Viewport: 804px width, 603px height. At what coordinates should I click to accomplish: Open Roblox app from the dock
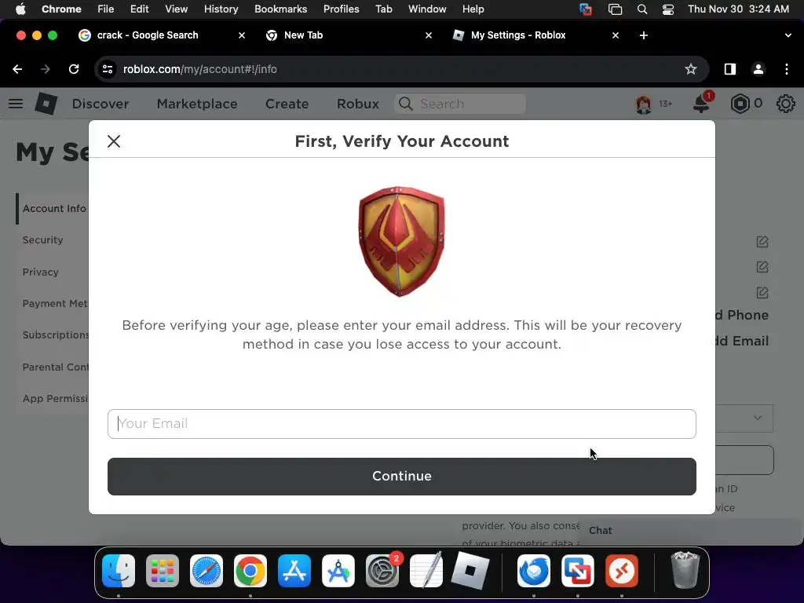[470, 571]
